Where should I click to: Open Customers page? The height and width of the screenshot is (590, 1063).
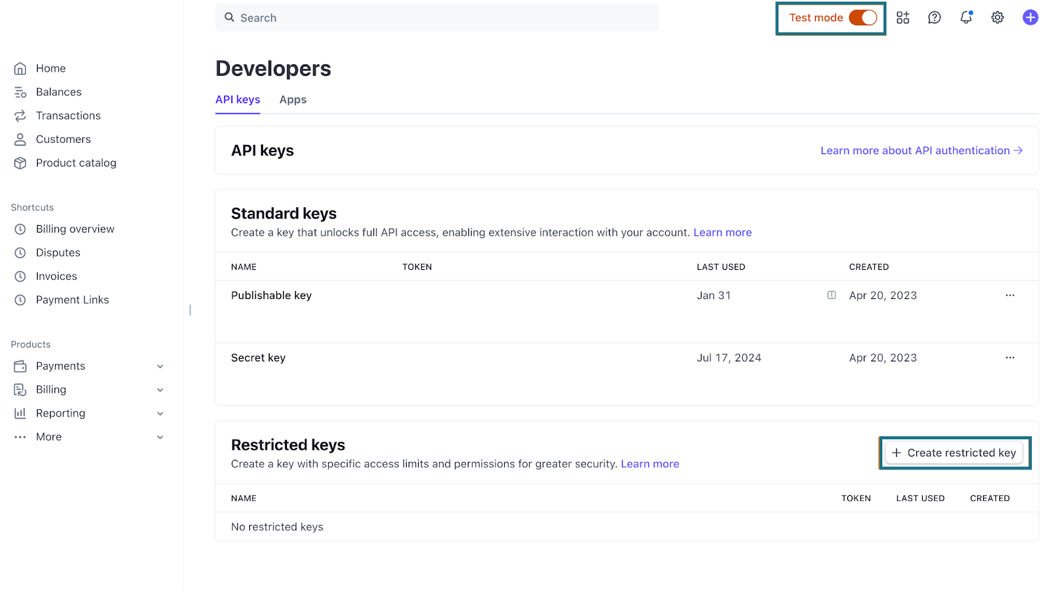click(63, 140)
